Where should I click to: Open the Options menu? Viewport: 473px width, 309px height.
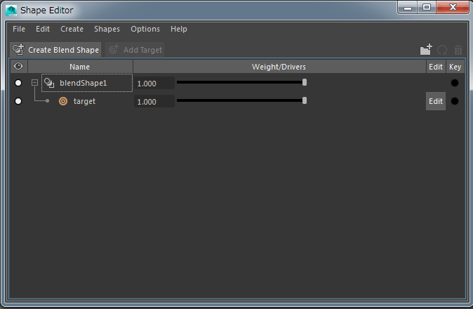tap(145, 29)
